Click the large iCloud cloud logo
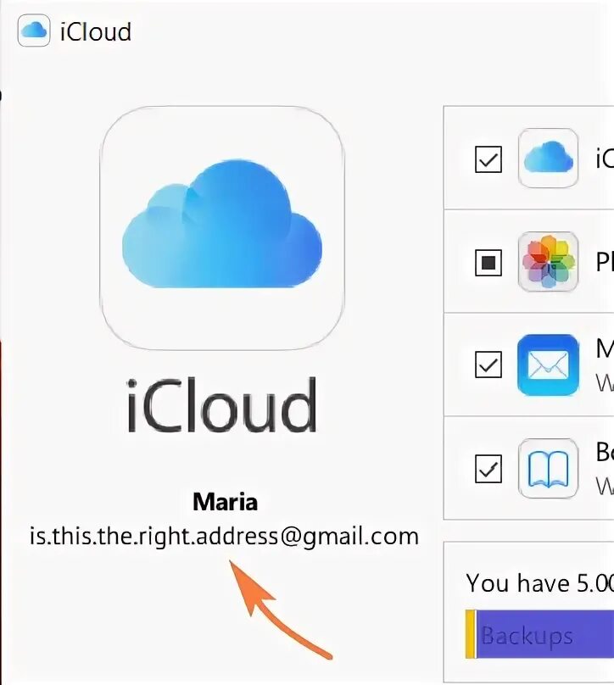Viewport: 614px width, 685px height. tap(222, 227)
